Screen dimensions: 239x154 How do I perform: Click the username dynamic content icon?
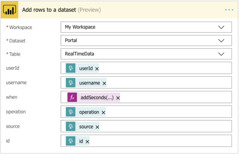(71, 83)
